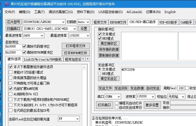Open the 资料下载(D) menu

click(x=86, y=12)
